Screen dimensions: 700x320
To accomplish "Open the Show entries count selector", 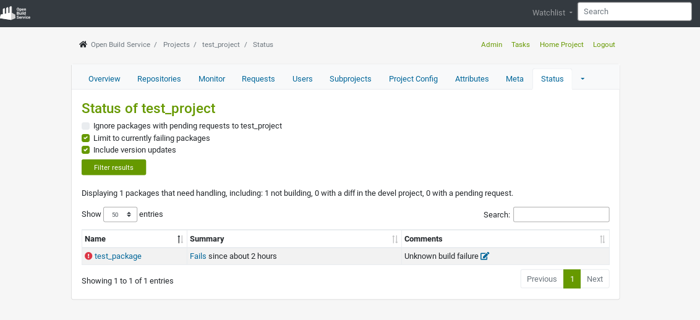I will click(x=120, y=214).
